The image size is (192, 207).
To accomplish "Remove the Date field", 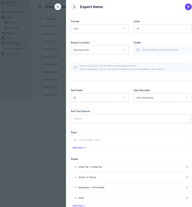I will pyautogui.click(x=187, y=198).
